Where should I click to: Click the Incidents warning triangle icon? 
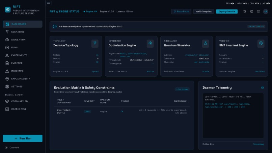click(x=7, y=71)
